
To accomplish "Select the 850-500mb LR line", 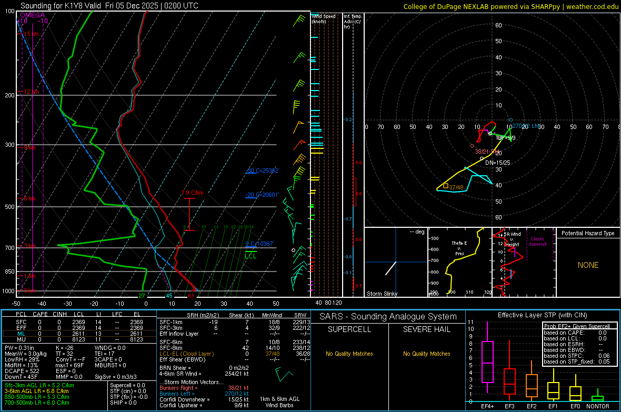I will pos(37,397).
